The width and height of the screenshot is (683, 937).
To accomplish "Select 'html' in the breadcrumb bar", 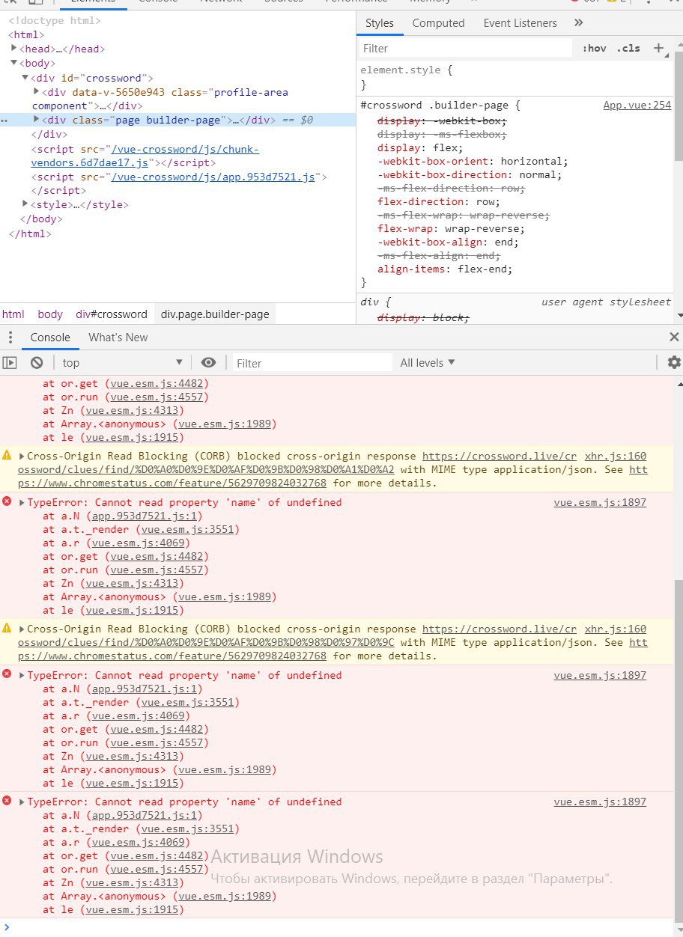I will click(x=13, y=314).
